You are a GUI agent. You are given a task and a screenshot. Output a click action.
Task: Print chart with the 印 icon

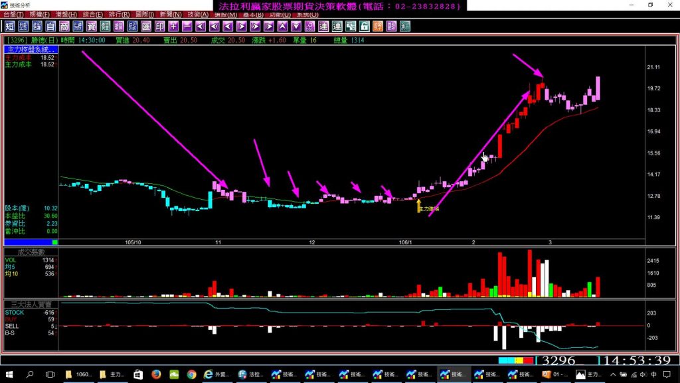(x=159, y=27)
